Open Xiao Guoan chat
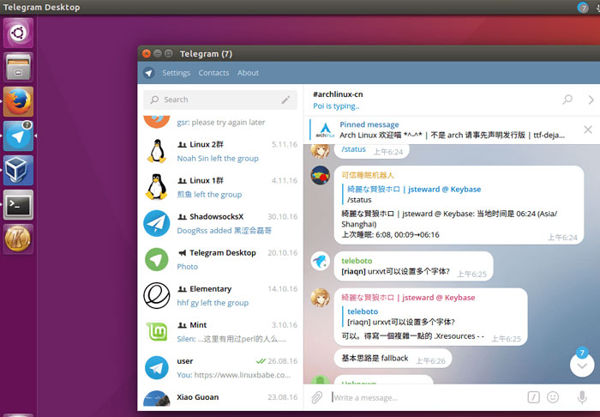 point(220,398)
